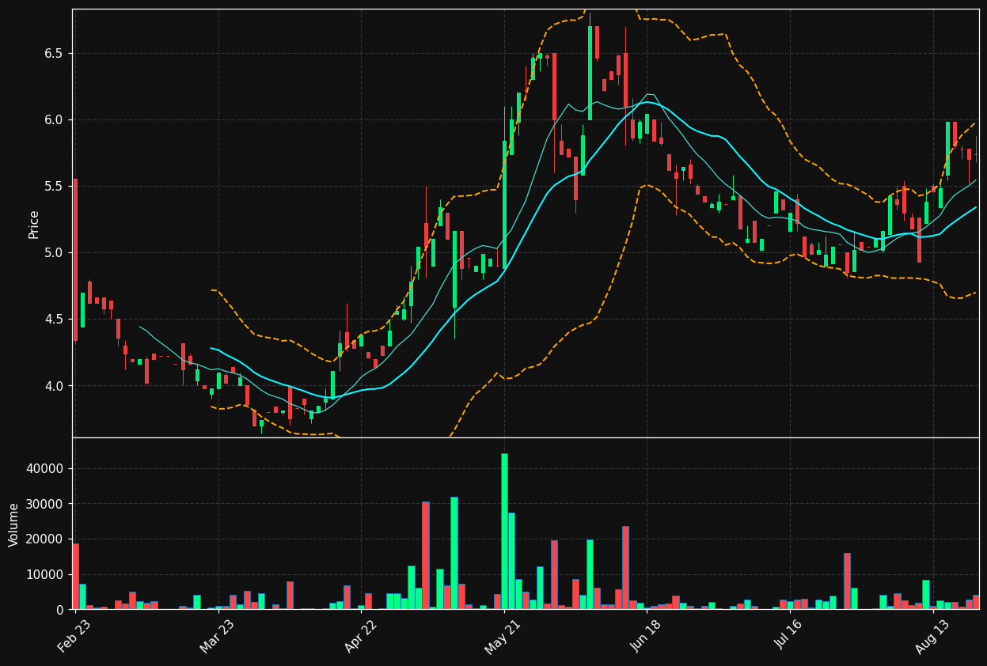Click the 5.5 price tick label
This screenshot has height=666, width=987.
(55, 187)
